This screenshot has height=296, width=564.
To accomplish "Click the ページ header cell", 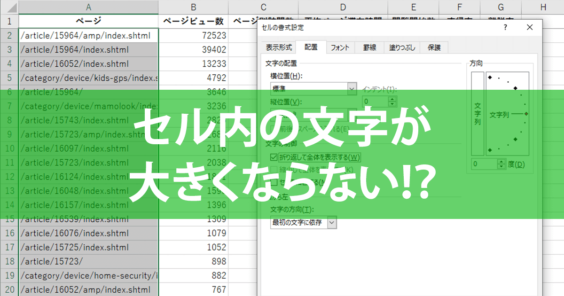I will 88,21.
